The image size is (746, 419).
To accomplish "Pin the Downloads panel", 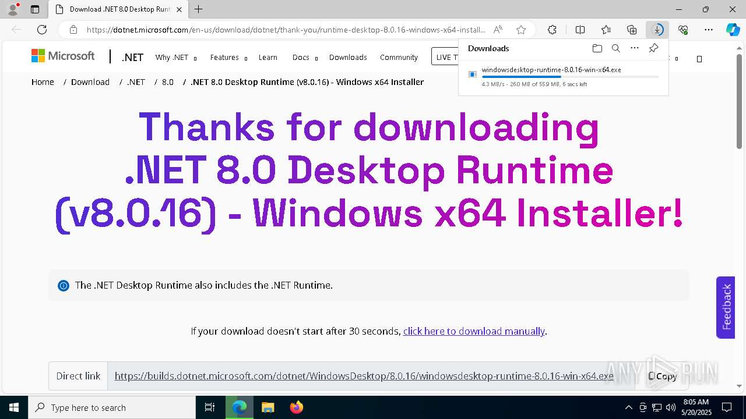I will [x=653, y=48].
